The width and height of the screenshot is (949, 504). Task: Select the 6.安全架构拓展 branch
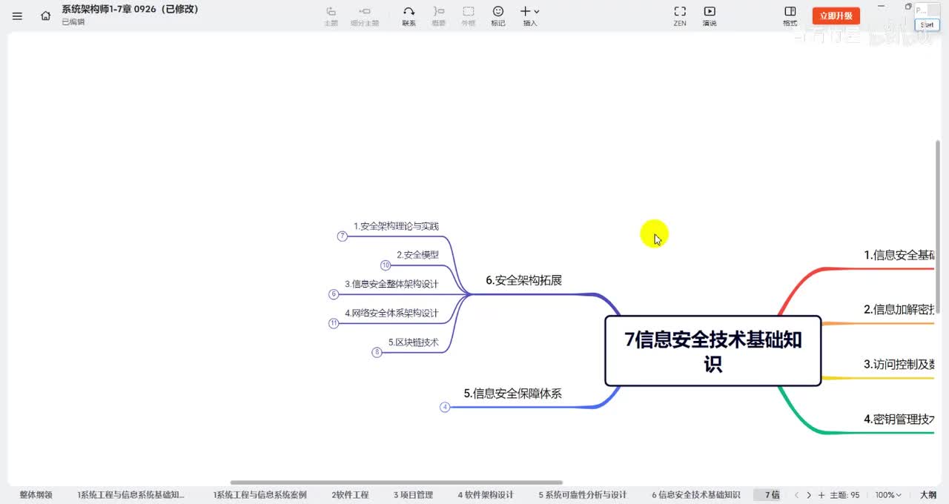(x=523, y=280)
